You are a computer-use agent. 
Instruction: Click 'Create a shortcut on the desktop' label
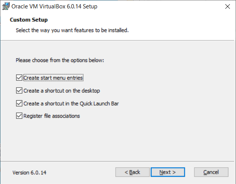point(61,91)
